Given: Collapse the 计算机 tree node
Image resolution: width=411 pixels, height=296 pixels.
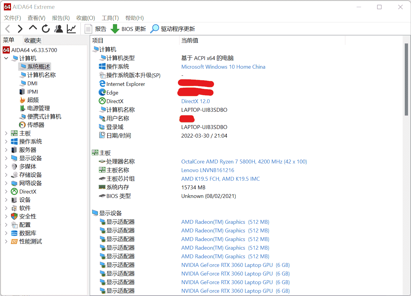Looking at the screenshot, I should click(x=6, y=58).
